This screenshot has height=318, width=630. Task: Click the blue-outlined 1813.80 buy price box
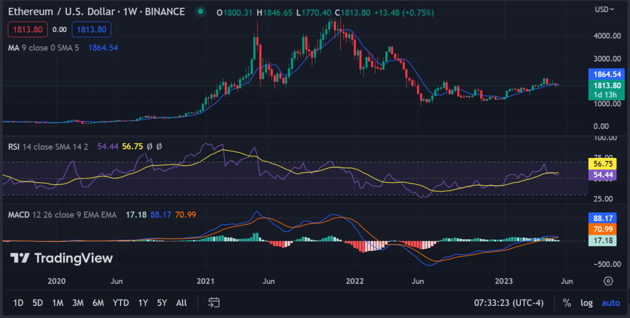(x=91, y=29)
